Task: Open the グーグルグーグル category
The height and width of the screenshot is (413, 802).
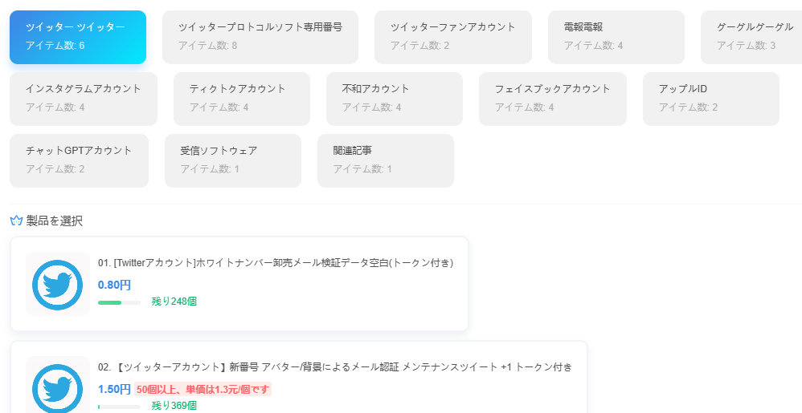Action: coord(751,37)
